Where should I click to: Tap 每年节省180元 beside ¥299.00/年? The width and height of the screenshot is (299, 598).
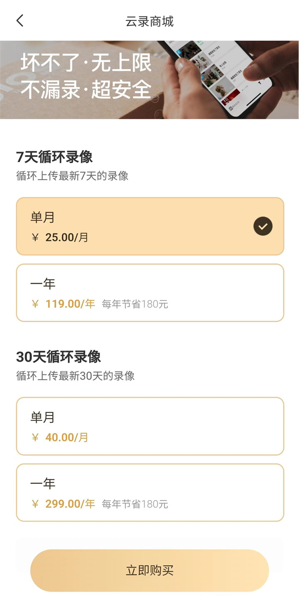point(135,505)
